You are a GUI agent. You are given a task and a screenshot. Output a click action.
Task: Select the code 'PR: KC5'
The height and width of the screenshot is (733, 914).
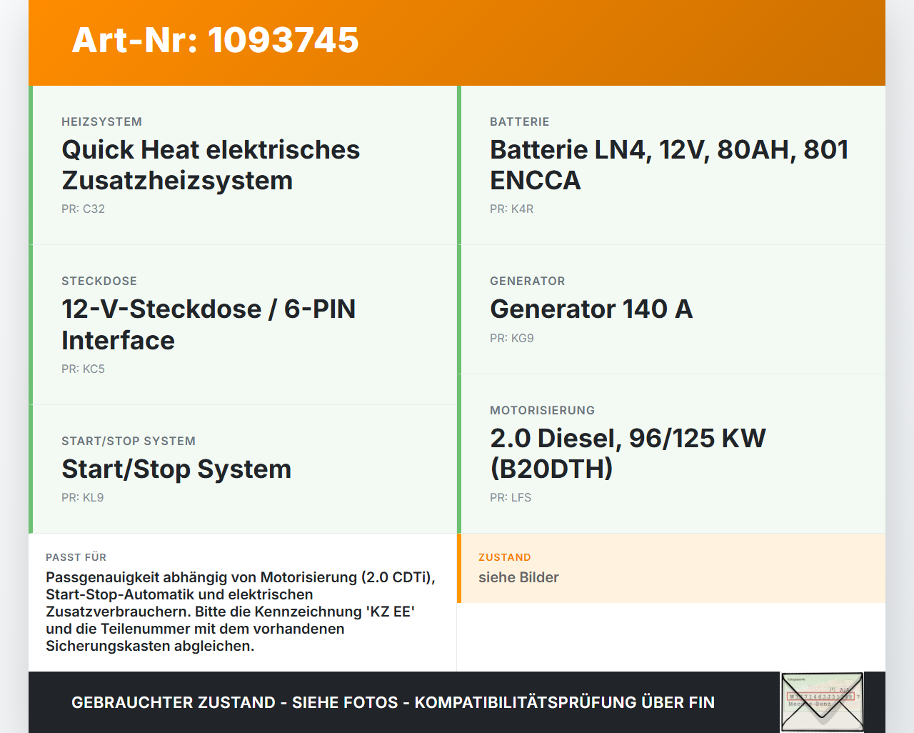[x=83, y=369]
